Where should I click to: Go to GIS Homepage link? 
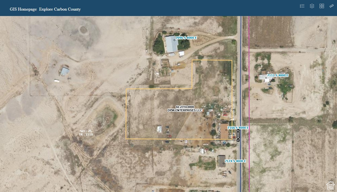coord(23,9)
